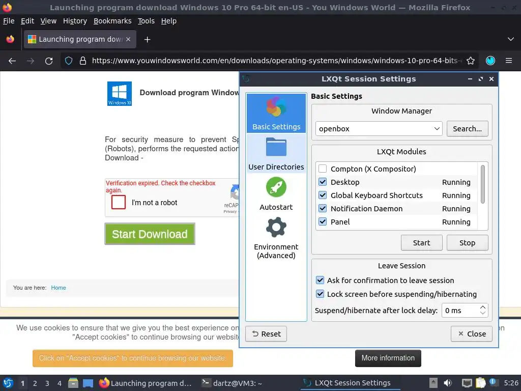
Task: Decrease lock delay with down arrow
Action: pyautogui.click(x=483, y=313)
